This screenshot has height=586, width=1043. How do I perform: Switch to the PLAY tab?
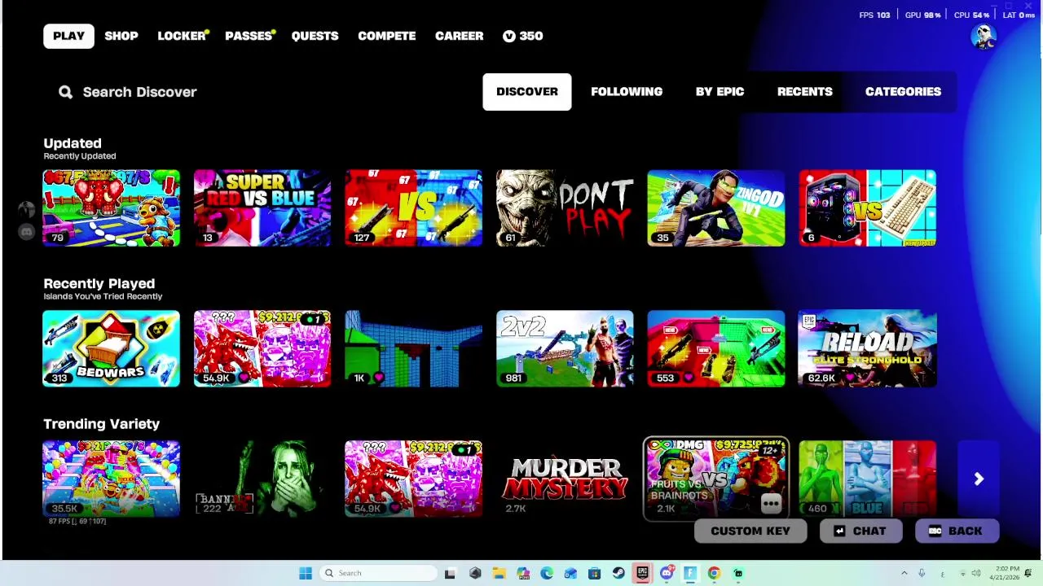[68, 36]
